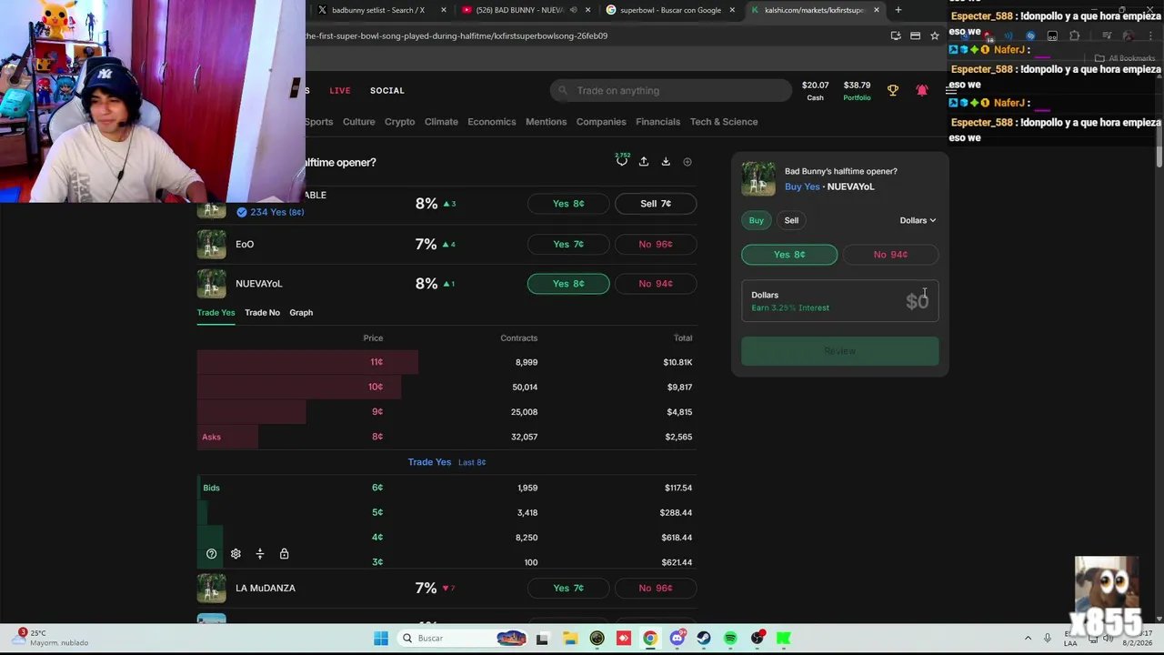The height and width of the screenshot is (655, 1164).
Task: Open Spotify from the taskbar
Action: click(730, 639)
